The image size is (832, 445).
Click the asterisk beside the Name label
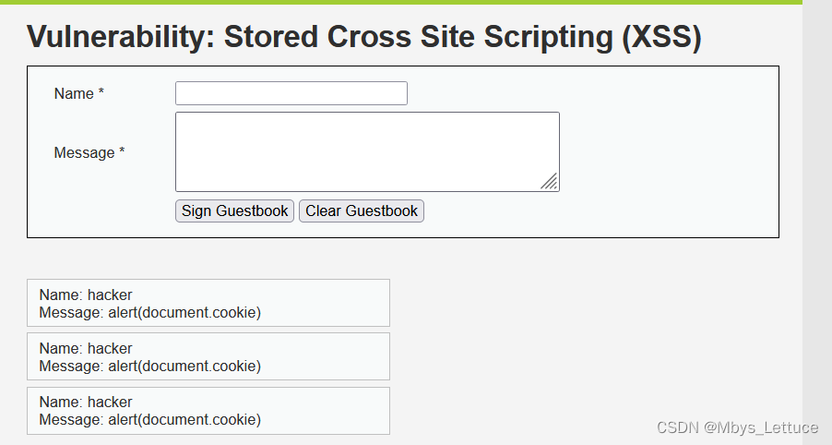point(101,92)
